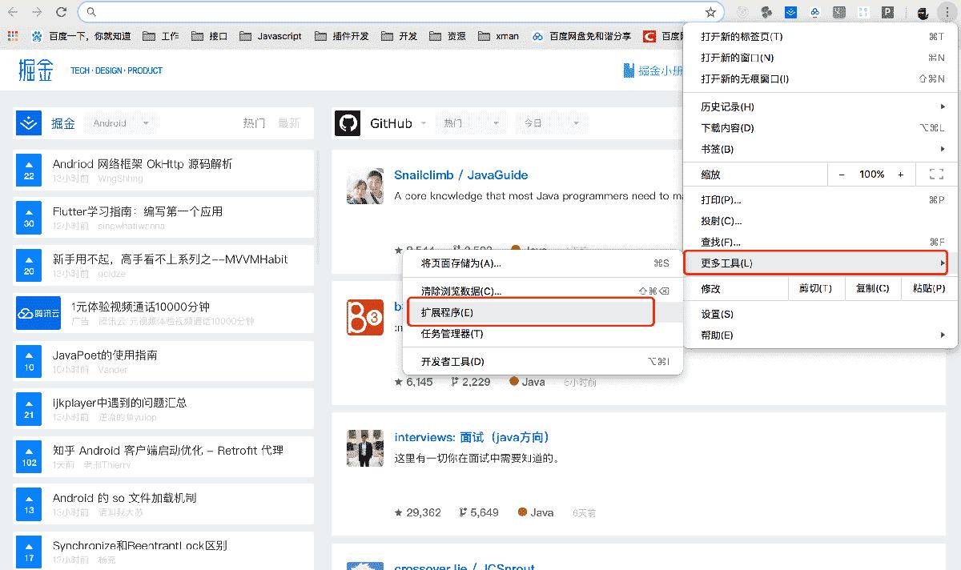Click the bookmark star in address bar

click(710, 12)
